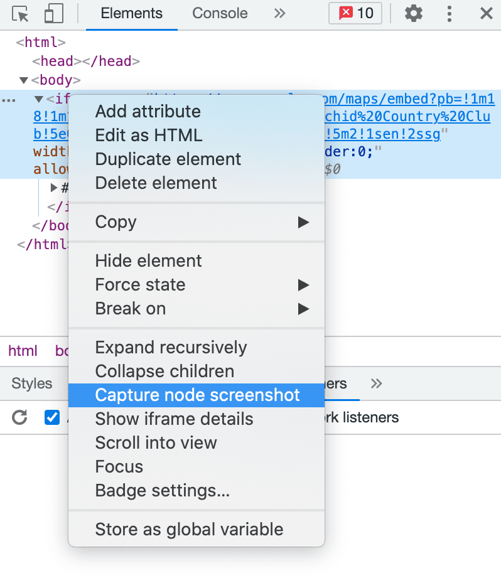
Task: Click the ellipsis more-actions icon beside iframe
Action: (x=8, y=99)
